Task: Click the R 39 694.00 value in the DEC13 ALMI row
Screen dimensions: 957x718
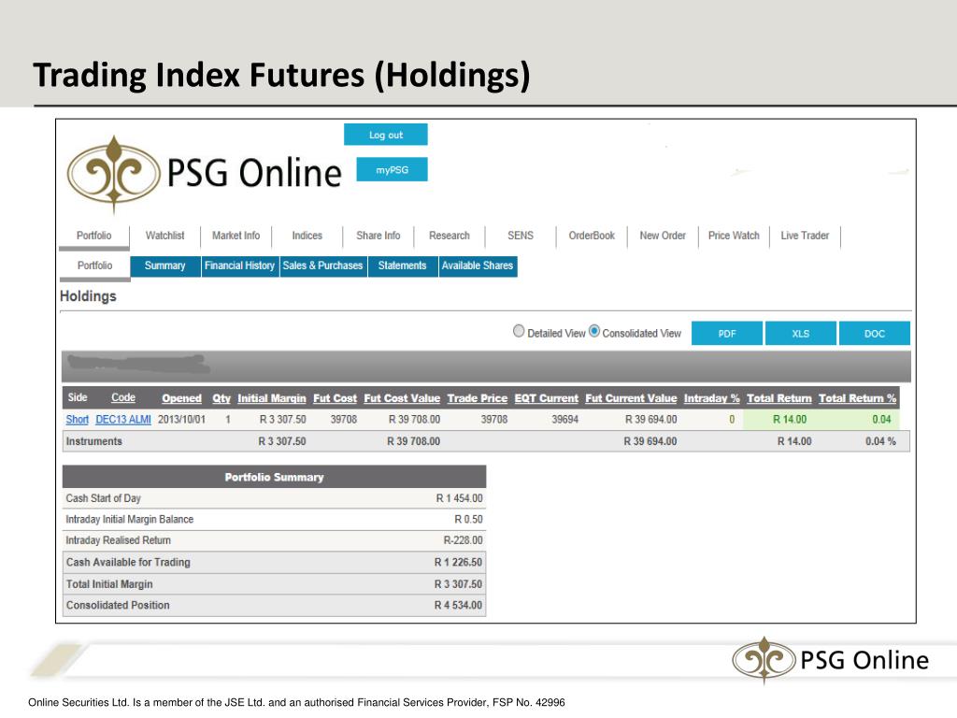Action: 650,420
